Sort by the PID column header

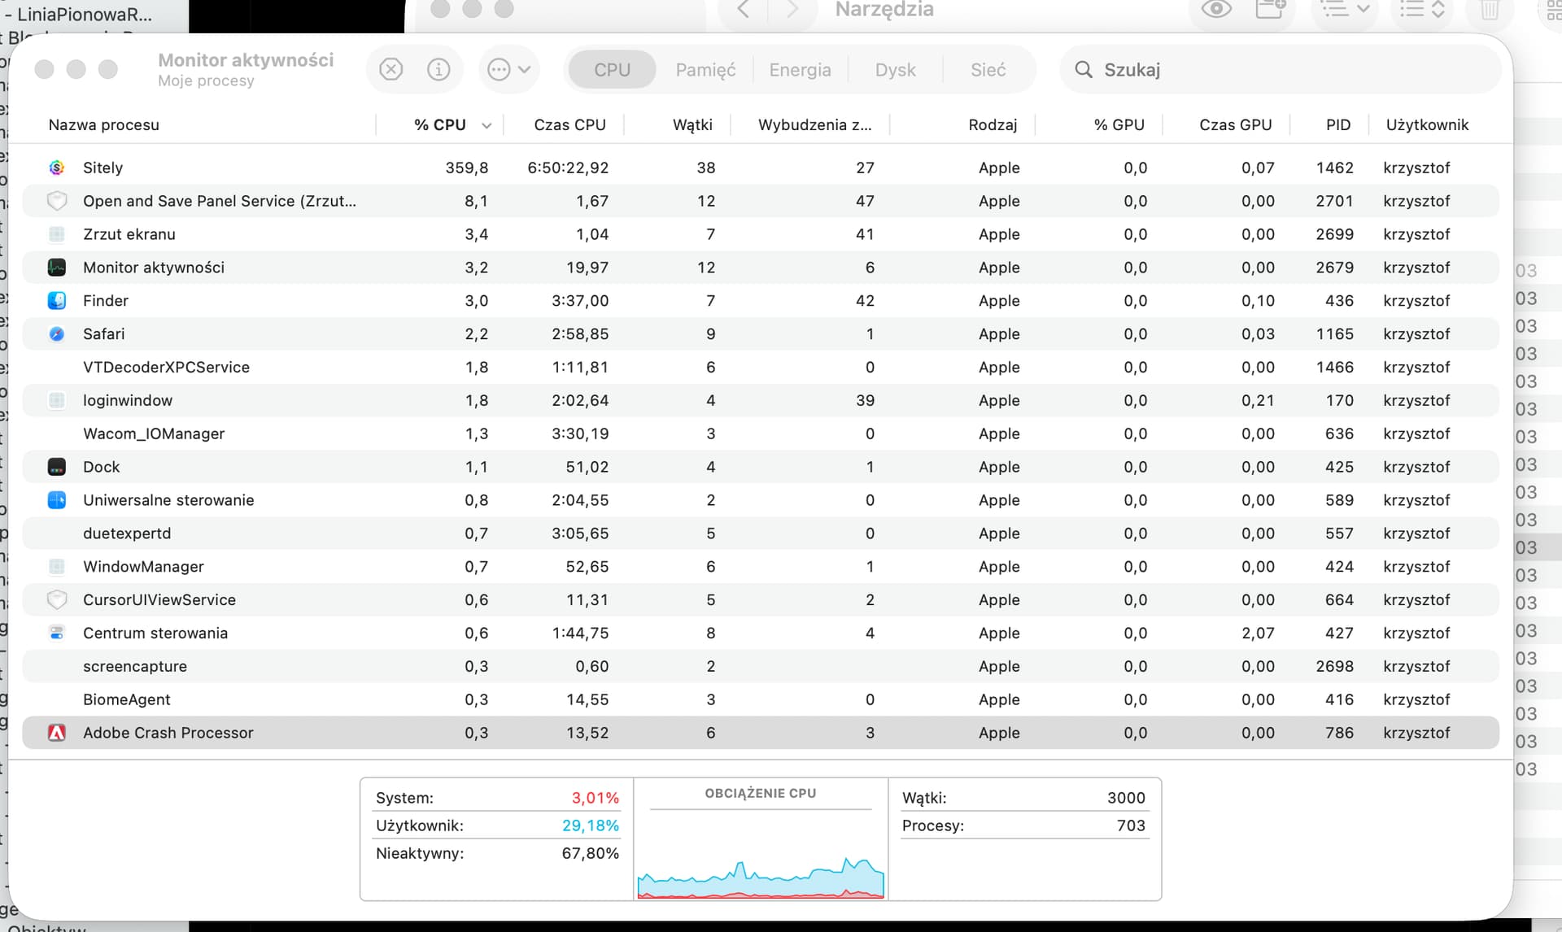point(1337,125)
